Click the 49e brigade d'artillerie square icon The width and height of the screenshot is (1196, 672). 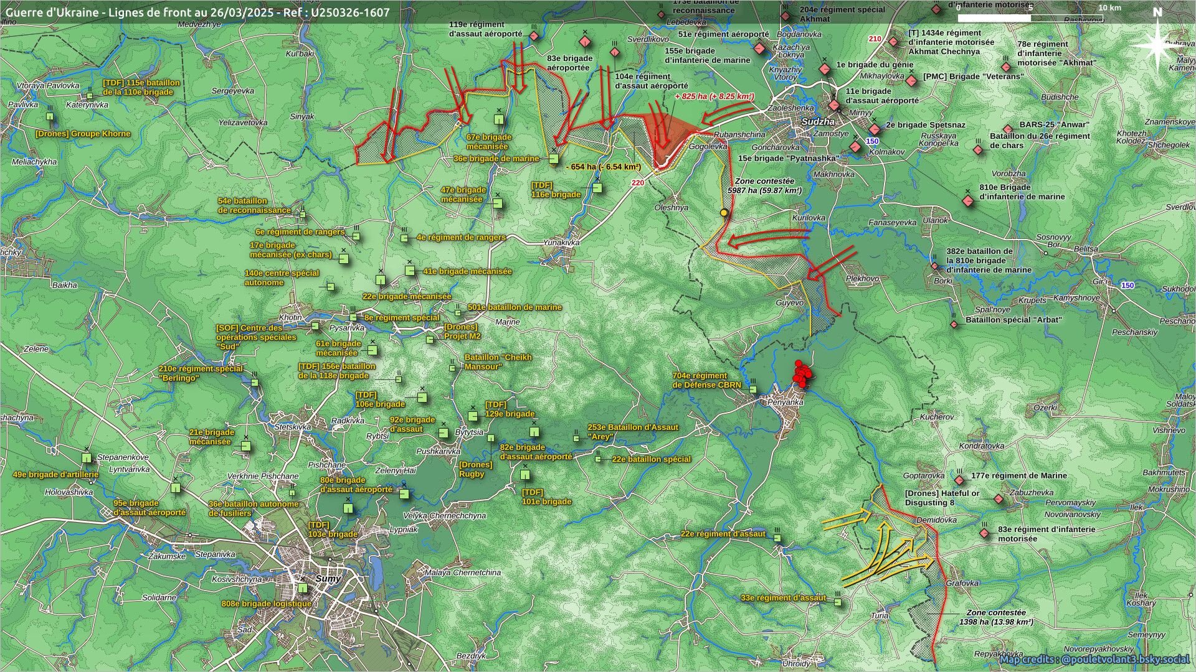tap(87, 458)
